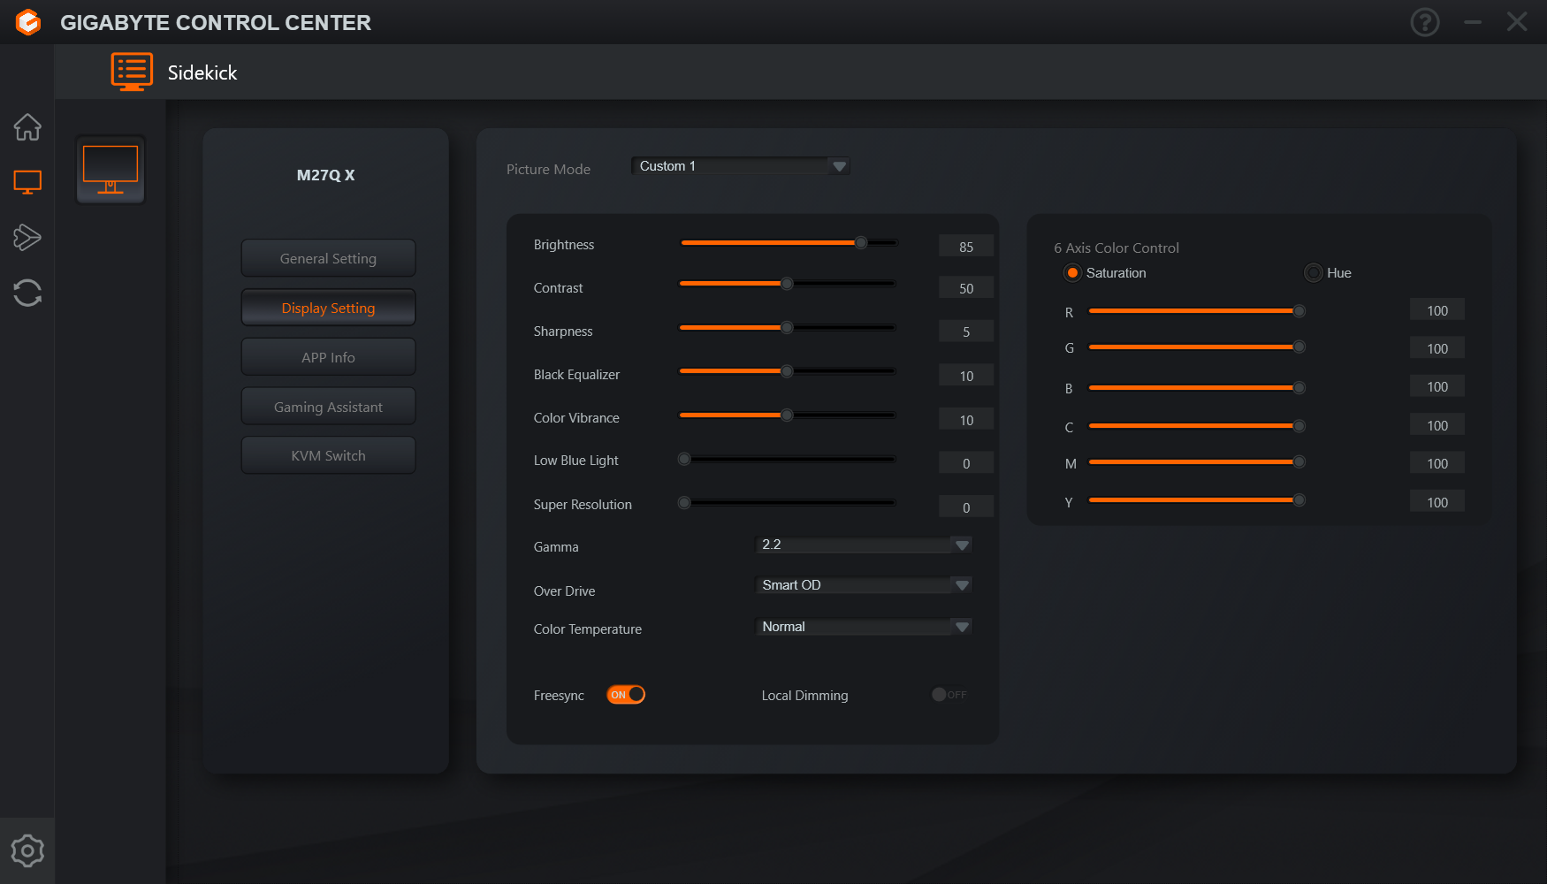1547x884 pixels.
Task: Expand the Gamma dropdown
Action: (x=864, y=545)
